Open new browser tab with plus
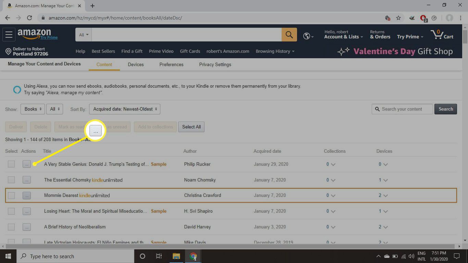The image size is (468, 263). point(93,6)
